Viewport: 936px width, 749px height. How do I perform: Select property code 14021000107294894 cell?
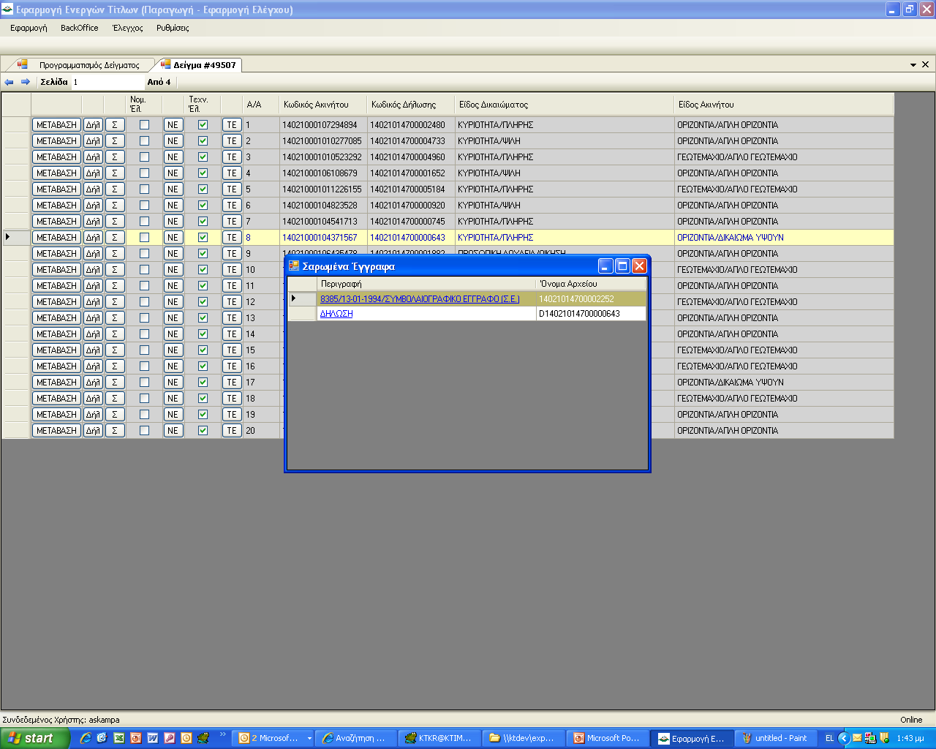323,125
